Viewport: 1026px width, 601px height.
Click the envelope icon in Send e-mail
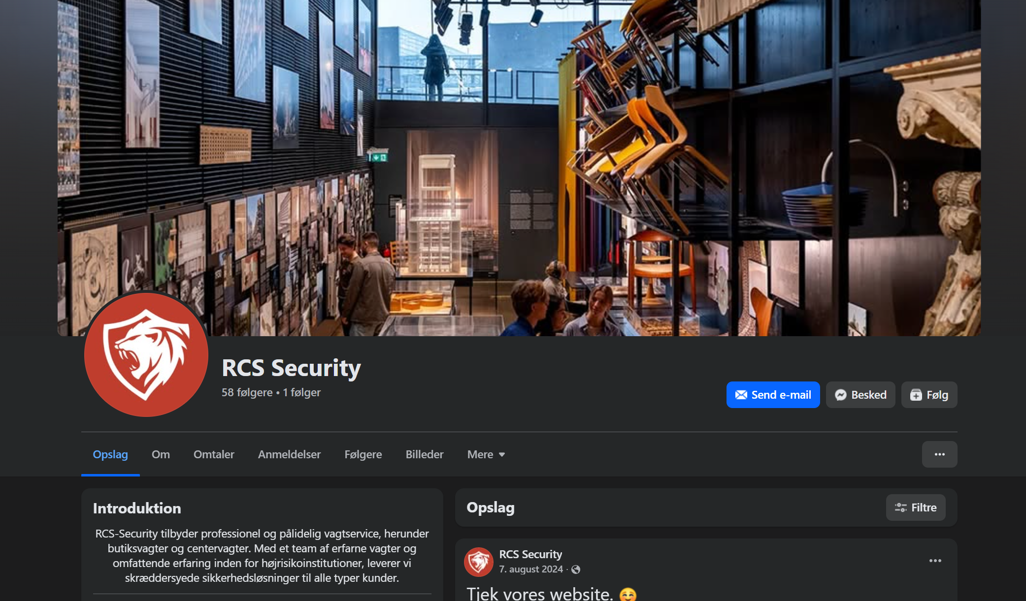741,395
